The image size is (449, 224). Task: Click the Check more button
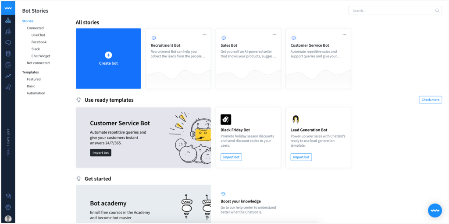tap(431, 100)
